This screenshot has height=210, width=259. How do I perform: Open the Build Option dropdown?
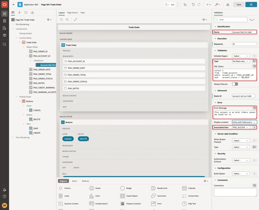pos(241,174)
